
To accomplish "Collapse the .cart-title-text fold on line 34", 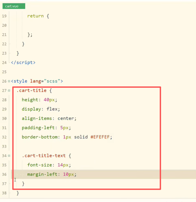I will (x=9, y=156).
